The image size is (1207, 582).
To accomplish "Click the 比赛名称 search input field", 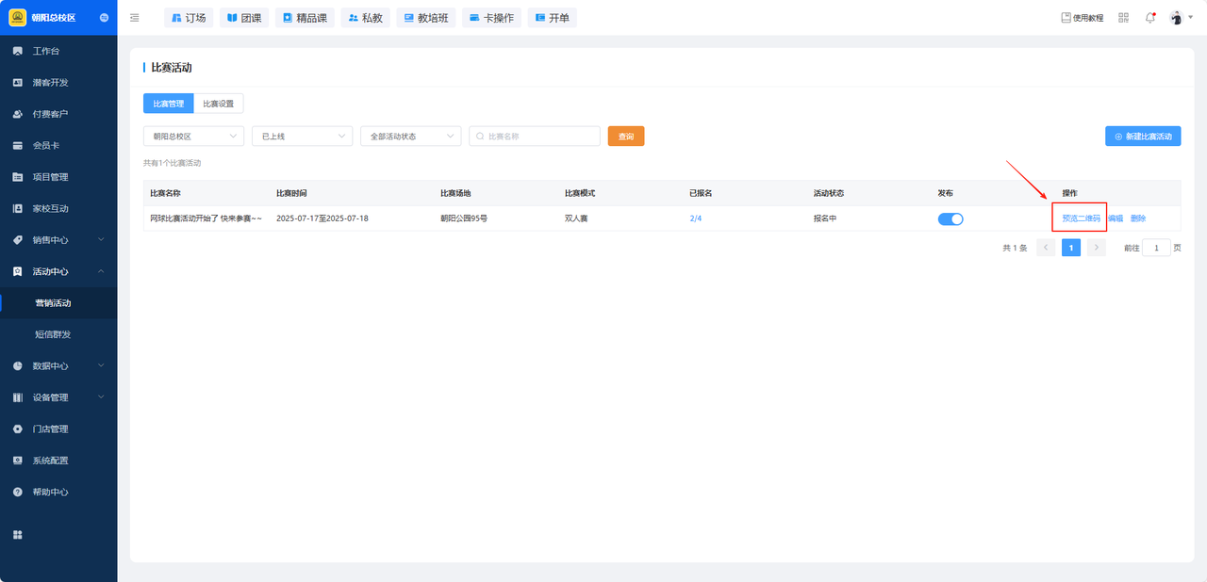I will tap(539, 137).
